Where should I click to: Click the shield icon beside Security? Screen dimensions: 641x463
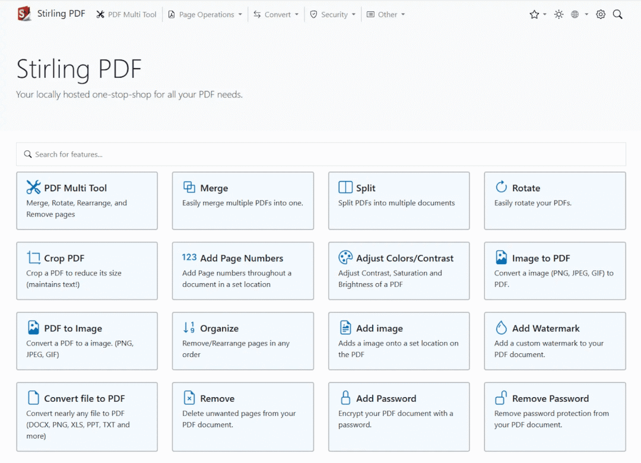pos(313,14)
